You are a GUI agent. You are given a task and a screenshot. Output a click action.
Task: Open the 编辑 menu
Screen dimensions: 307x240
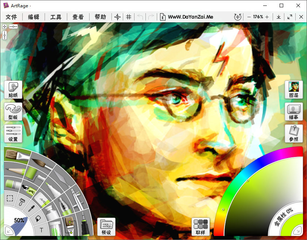[34, 17]
